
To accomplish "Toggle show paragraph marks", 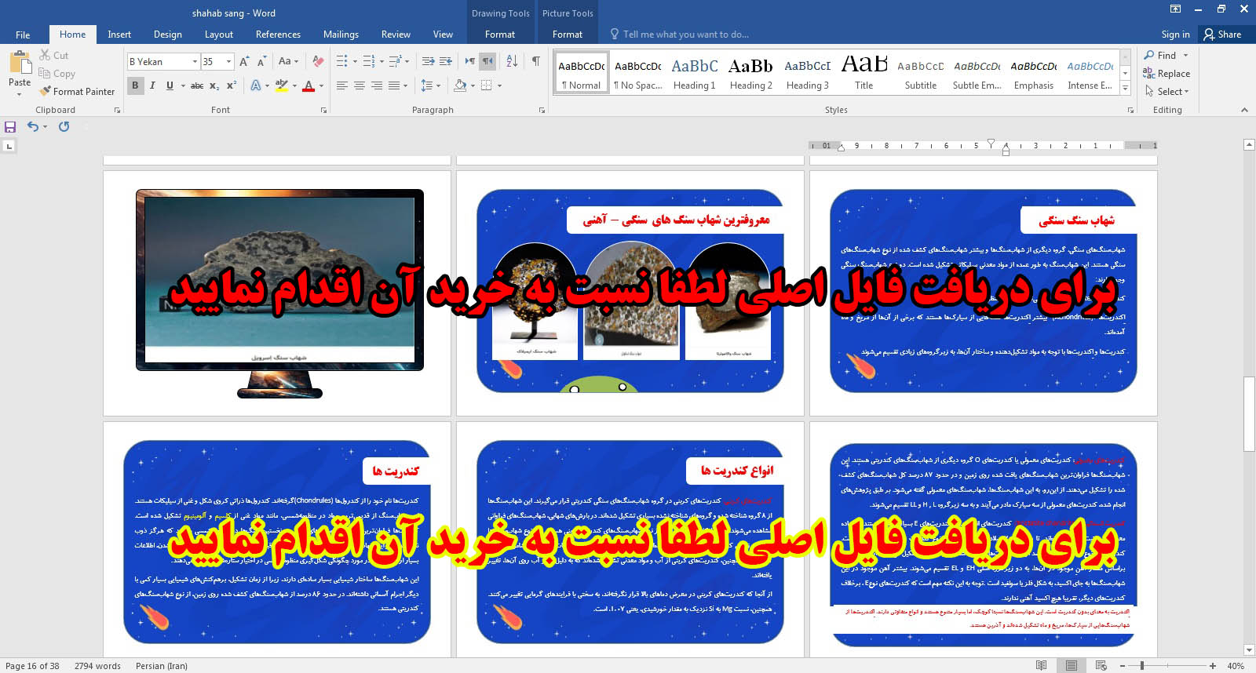I will click(x=535, y=61).
